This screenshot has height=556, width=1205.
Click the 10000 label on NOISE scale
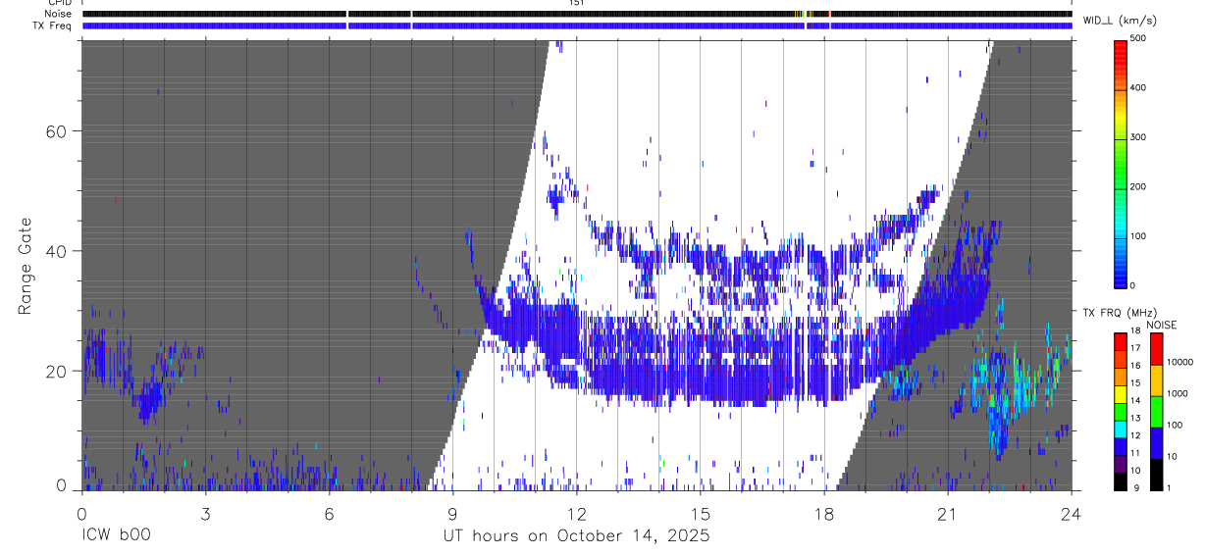(x=1180, y=362)
